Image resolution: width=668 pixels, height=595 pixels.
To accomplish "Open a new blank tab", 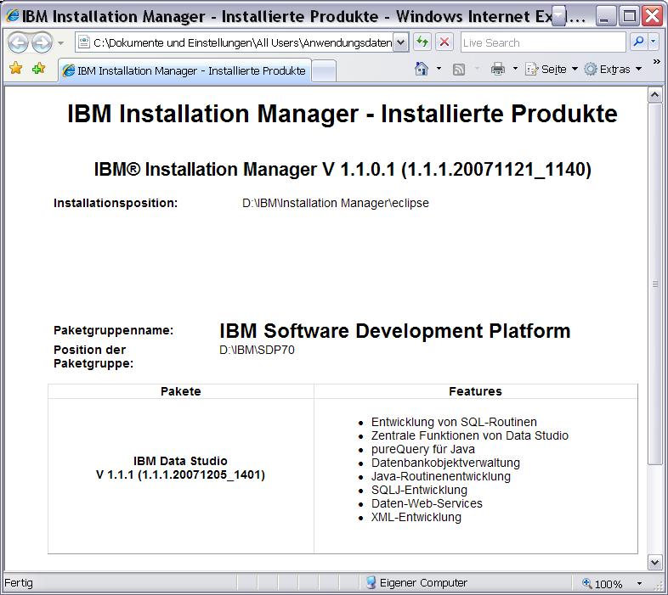I will click(x=324, y=70).
